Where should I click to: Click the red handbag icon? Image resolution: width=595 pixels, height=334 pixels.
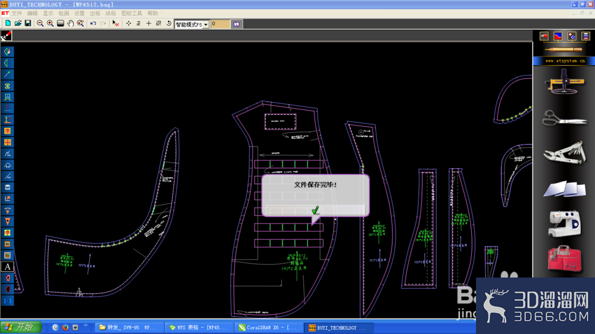[x=565, y=259]
